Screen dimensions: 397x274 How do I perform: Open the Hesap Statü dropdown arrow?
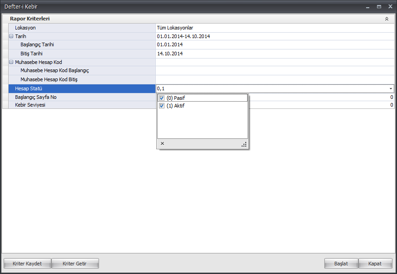tap(391, 88)
